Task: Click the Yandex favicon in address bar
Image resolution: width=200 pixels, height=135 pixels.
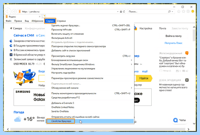Action: [x=20, y=12]
